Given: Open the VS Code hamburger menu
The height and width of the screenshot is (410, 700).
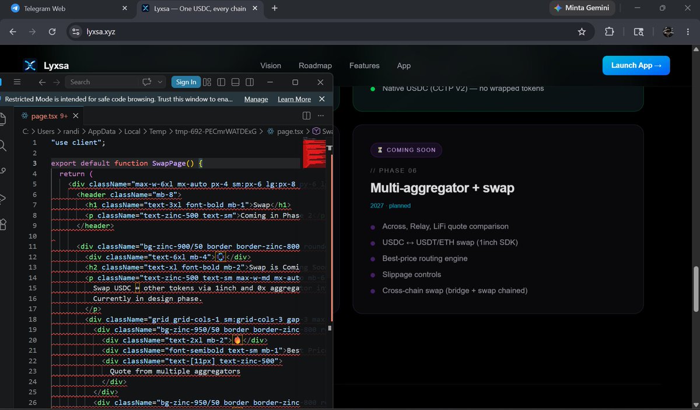Looking at the screenshot, I should [17, 82].
